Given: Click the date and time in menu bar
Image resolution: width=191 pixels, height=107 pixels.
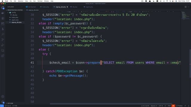Looking at the screenshot, I should click(184, 1).
